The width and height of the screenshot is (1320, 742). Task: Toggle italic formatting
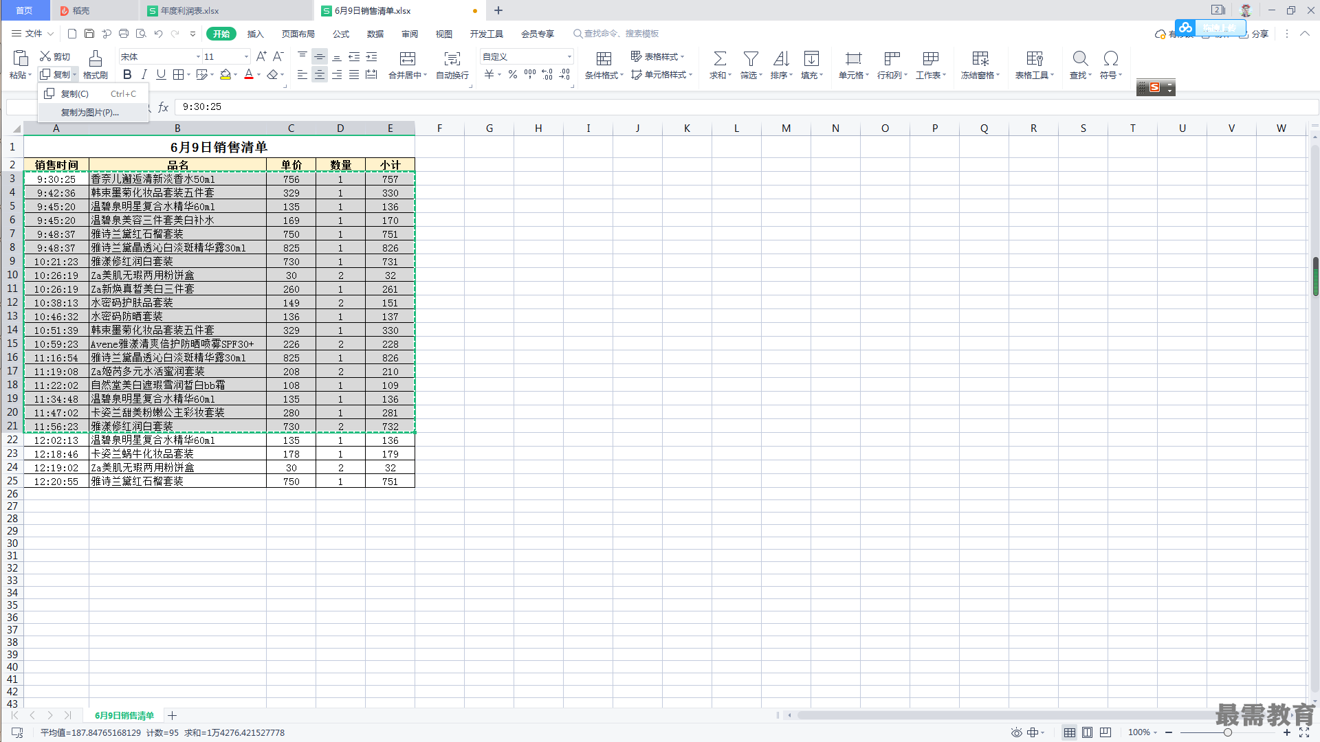[x=144, y=74]
